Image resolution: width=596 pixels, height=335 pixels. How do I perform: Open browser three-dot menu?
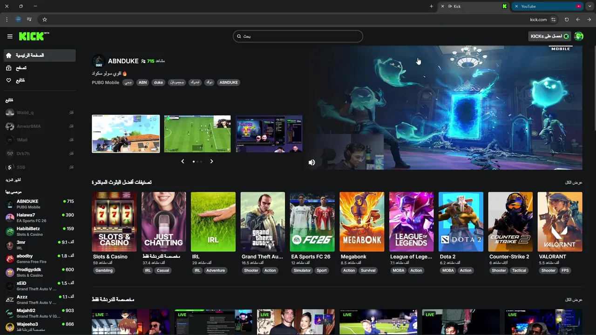coord(7,20)
